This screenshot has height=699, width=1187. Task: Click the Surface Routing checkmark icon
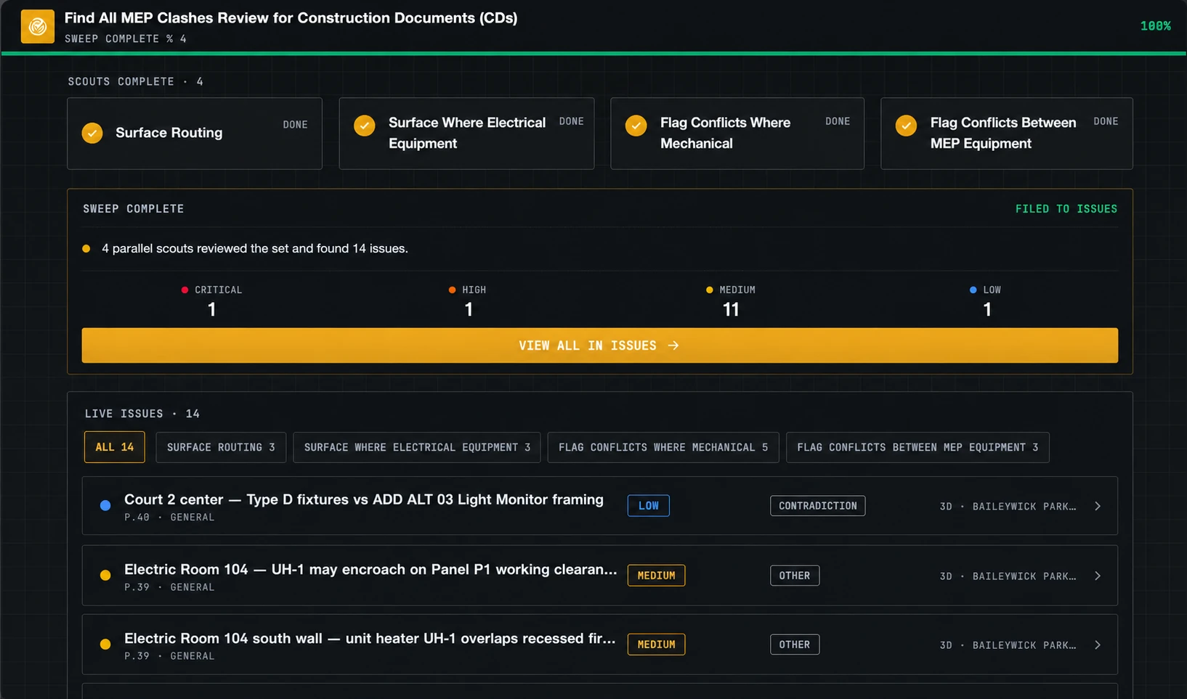92,134
